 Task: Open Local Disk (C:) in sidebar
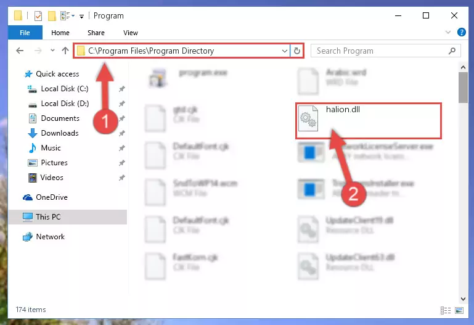tap(64, 89)
